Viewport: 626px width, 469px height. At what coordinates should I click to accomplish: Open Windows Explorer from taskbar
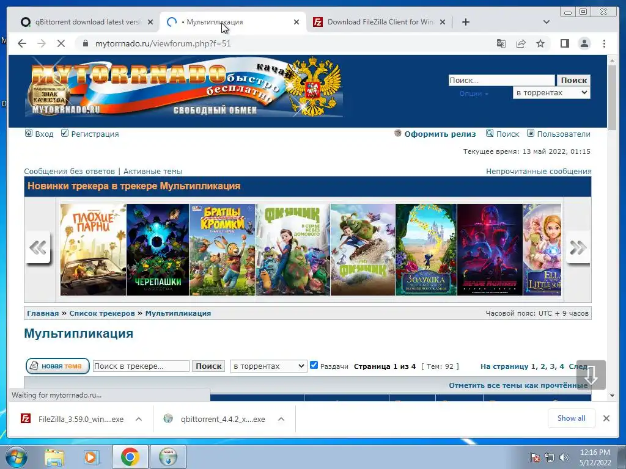(x=54, y=457)
